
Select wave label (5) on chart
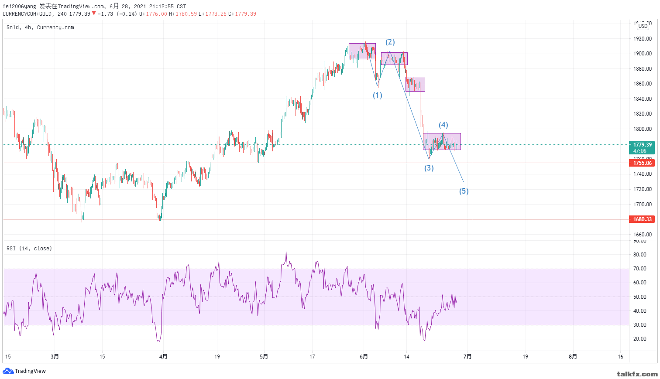coord(464,191)
